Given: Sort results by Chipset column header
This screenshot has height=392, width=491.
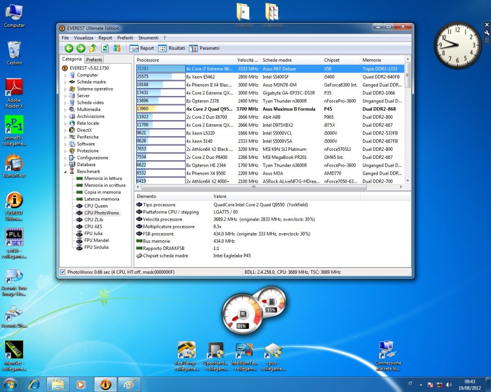Looking at the screenshot, I should [x=341, y=60].
